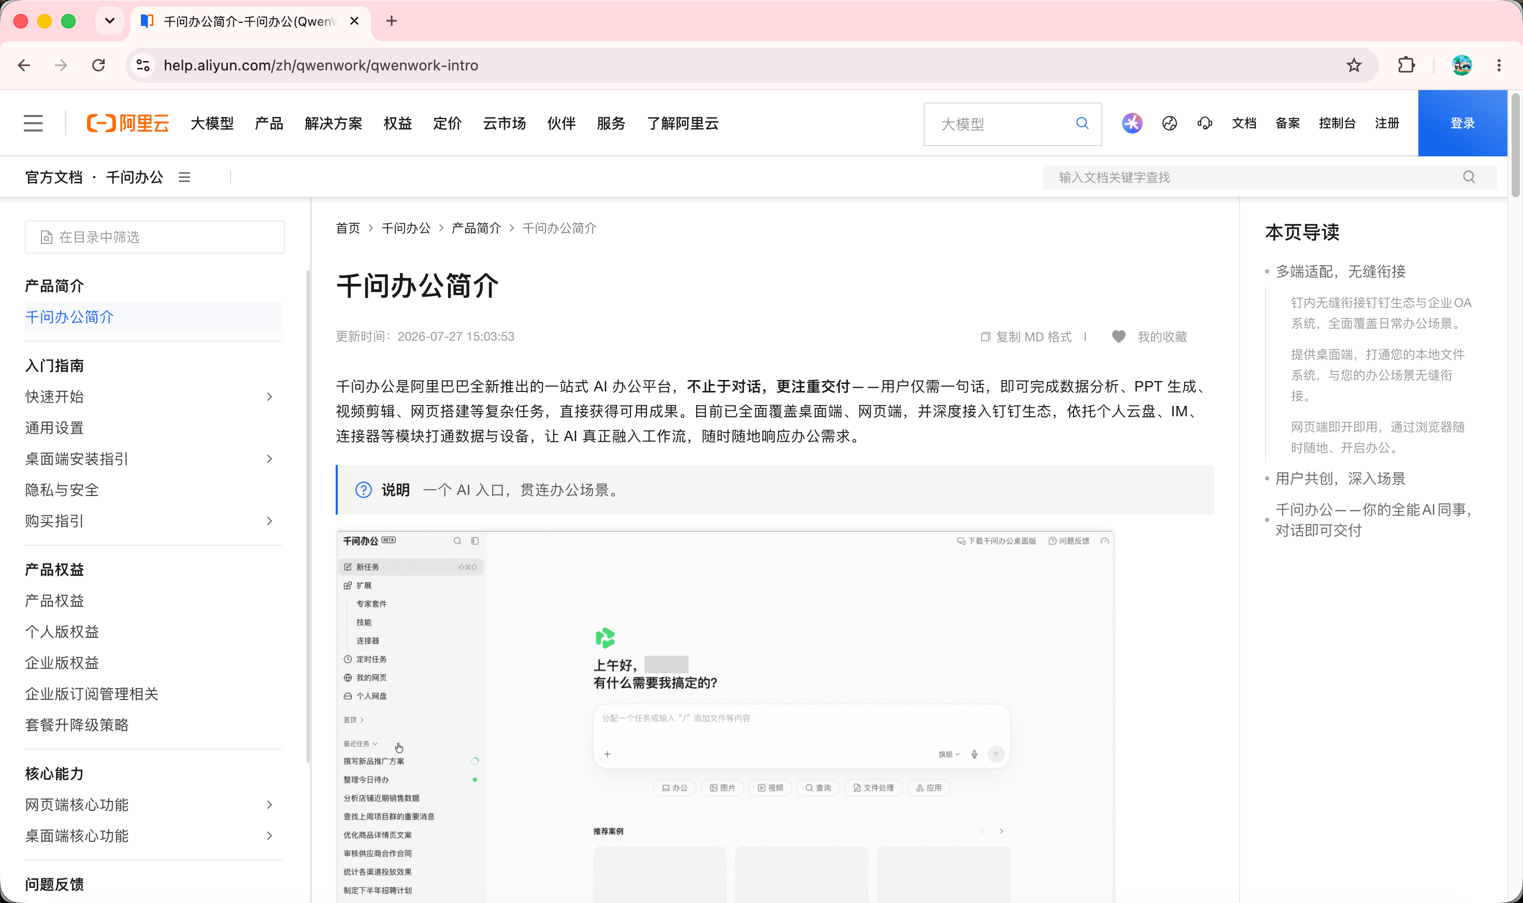Open the browser extensions puzzle icon
The width and height of the screenshot is (1523, 903).
click(1406, 65)
